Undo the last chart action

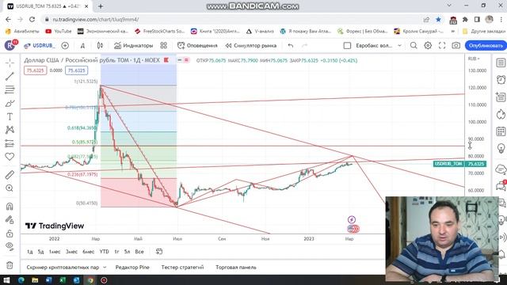point(291,46)
